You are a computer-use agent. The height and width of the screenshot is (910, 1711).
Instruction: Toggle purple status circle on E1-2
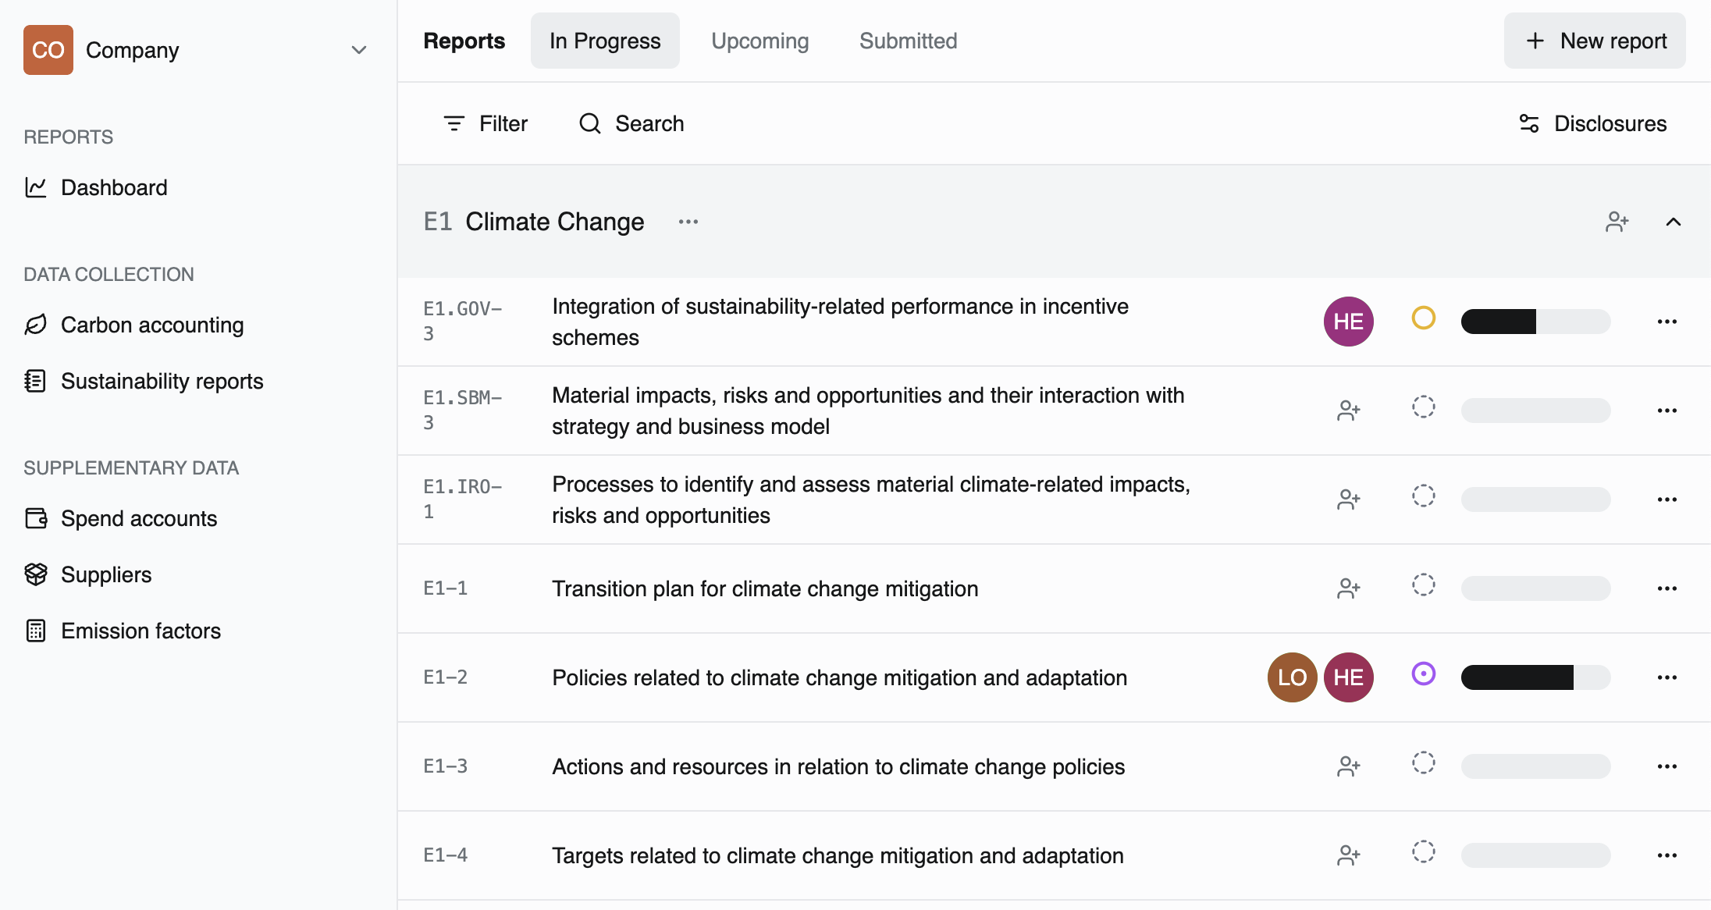click(x=1423, y=674)
